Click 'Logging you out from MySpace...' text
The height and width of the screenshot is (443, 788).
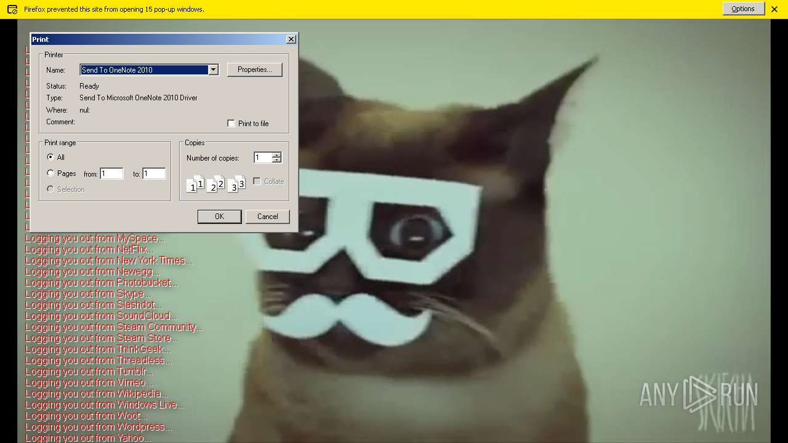click(95, 238)
